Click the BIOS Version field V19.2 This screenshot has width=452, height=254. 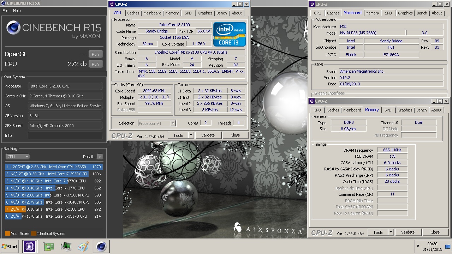pyautogui.click(x=391, y=78)
